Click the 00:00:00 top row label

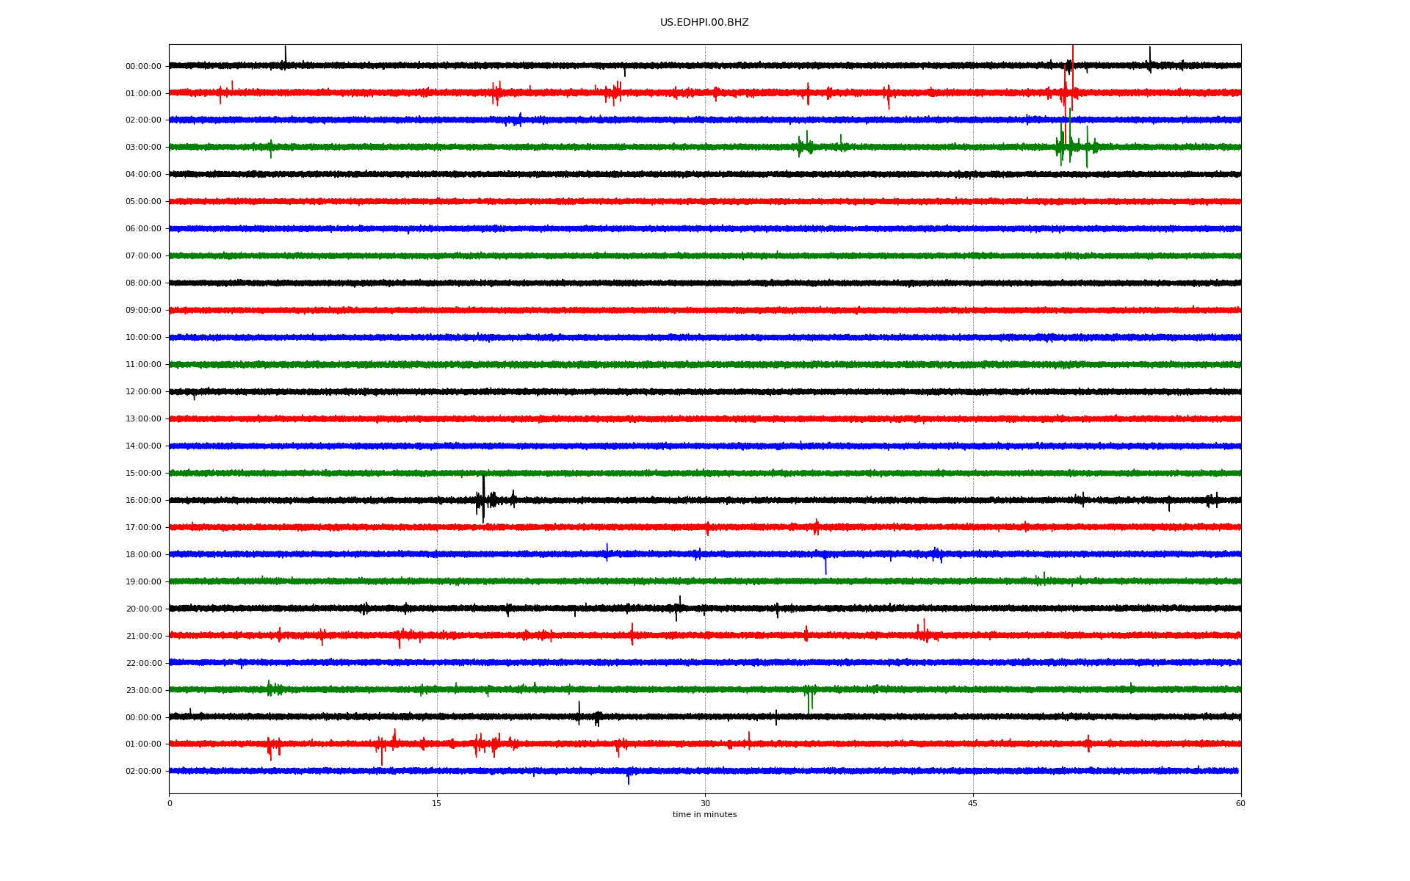click(x=143, y=67)
